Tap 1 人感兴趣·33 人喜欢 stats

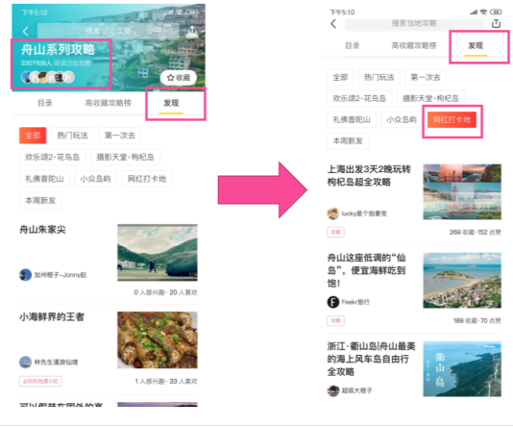pyautogui.click(x=166, y=381)
